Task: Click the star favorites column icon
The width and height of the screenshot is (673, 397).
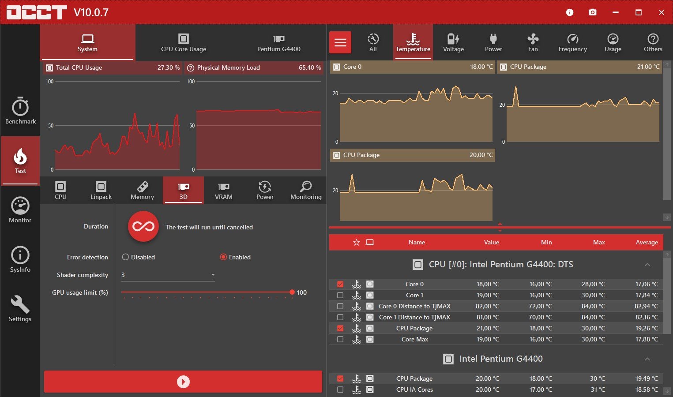Action: click(x=357, y=242)
